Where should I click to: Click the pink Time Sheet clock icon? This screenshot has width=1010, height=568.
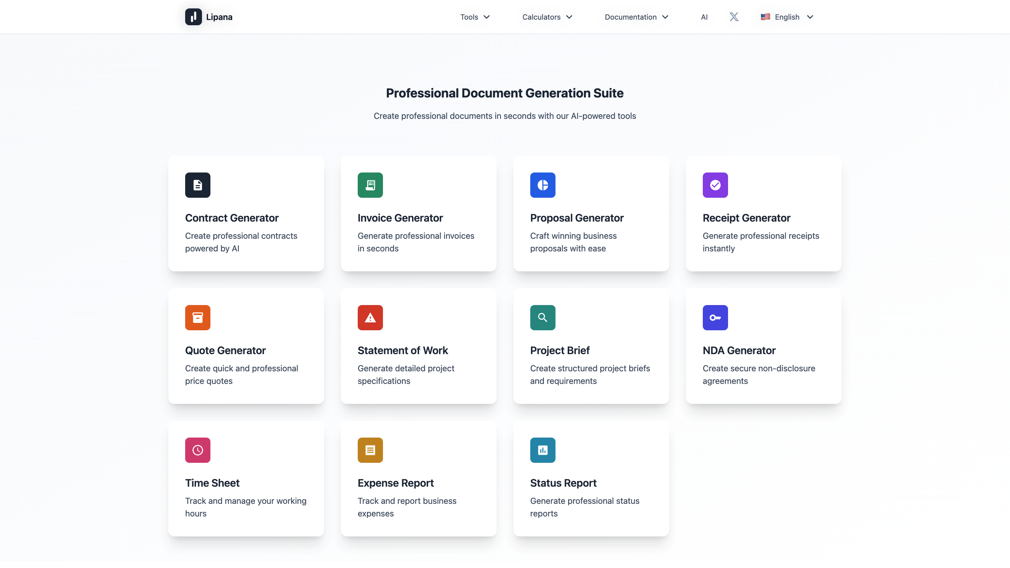pyautogui.click(x=197, y=450)
